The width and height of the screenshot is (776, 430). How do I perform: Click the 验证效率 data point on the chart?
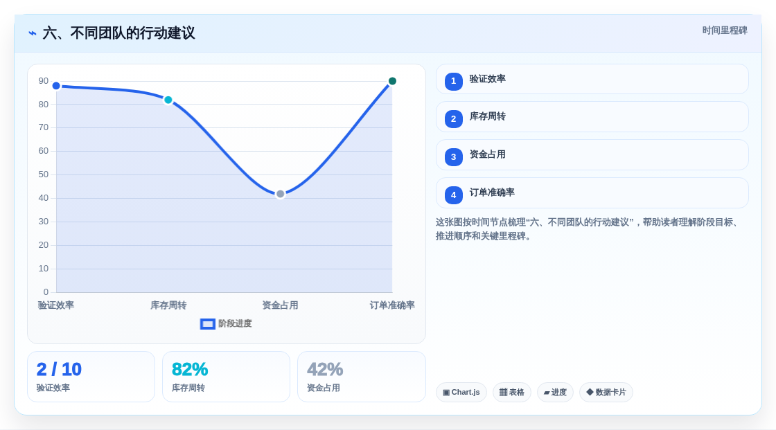[56, 86]
